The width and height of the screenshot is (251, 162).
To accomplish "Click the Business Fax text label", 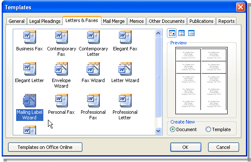I will [x=29, y=49].
